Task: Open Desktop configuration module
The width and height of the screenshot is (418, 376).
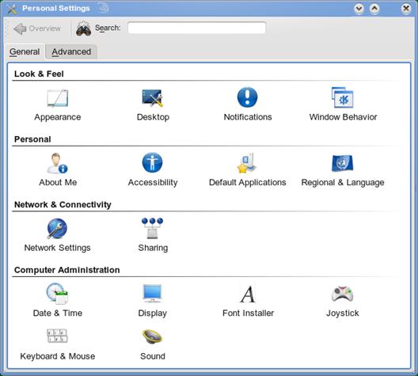Action: click(153, 98)
